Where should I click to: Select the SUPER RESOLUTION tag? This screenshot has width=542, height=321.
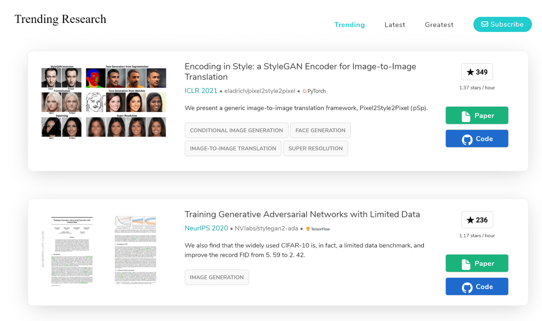click(316, 148)
